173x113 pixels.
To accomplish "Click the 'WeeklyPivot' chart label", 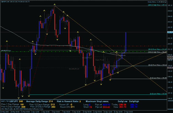I will point(87,58).
